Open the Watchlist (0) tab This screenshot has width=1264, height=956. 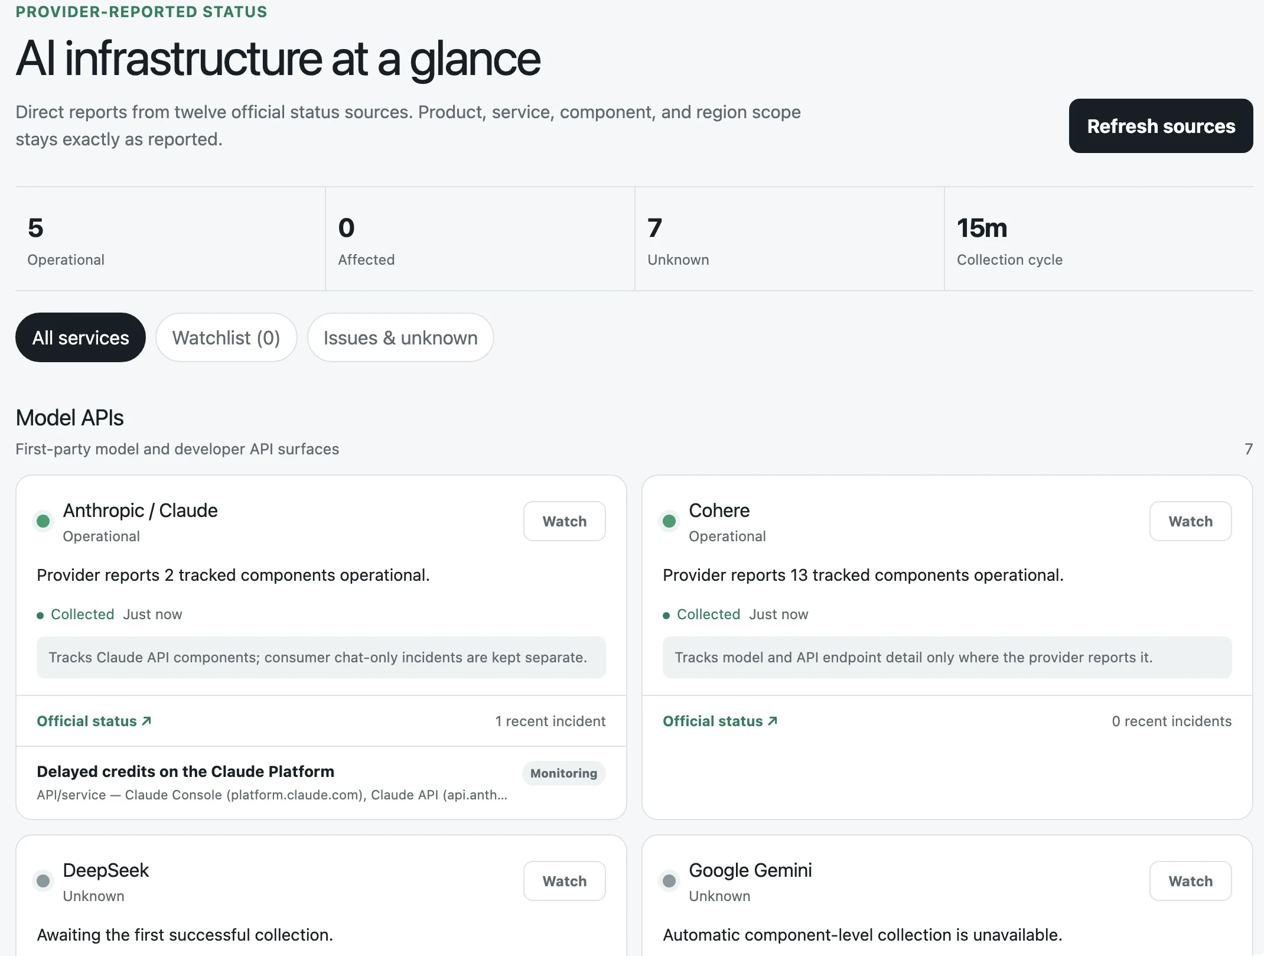pos(226,337)
